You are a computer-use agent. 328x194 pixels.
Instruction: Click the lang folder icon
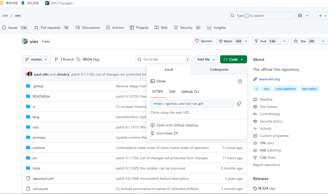(28, 117)
